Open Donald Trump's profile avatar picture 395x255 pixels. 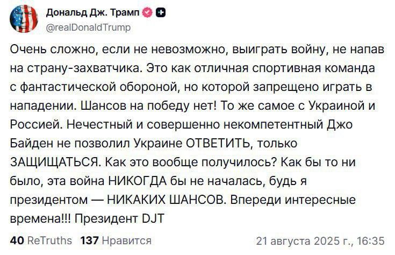point(24,19)
